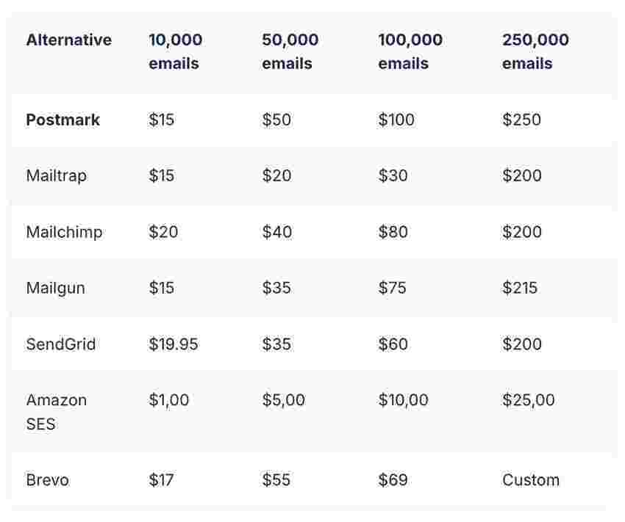Image resolution: width=625 pixels, height=522 pixels.
Task: Select the Mailchimp row label
Action: pyautogui.click(x=64, y=232)
